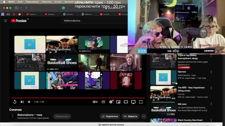The height and width of the screenshot is (126, 225).
Task: Enter fullscreen mode
Action: click(x=141, y=102)
